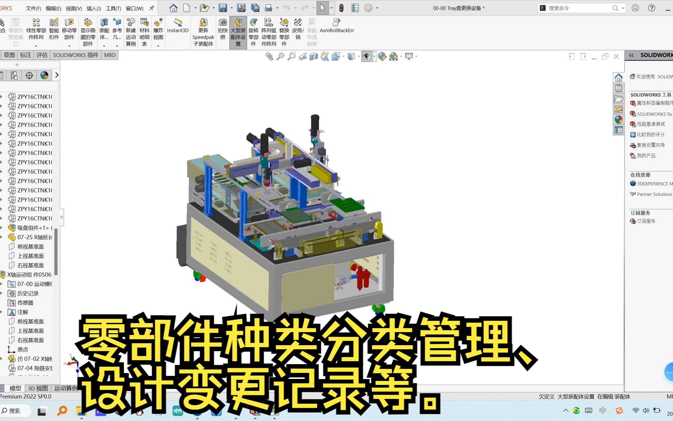Open 材料明细表 (bill of materials) tool
The image size is (673, 421).
tap(144, 23)
